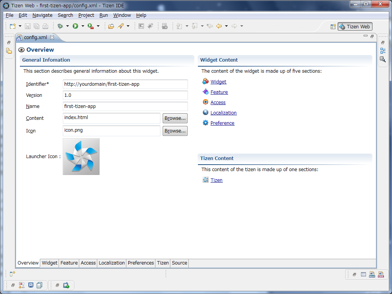Click the Last Edit Location icon
Screen dimensions: 392x294
pos(210,26)
